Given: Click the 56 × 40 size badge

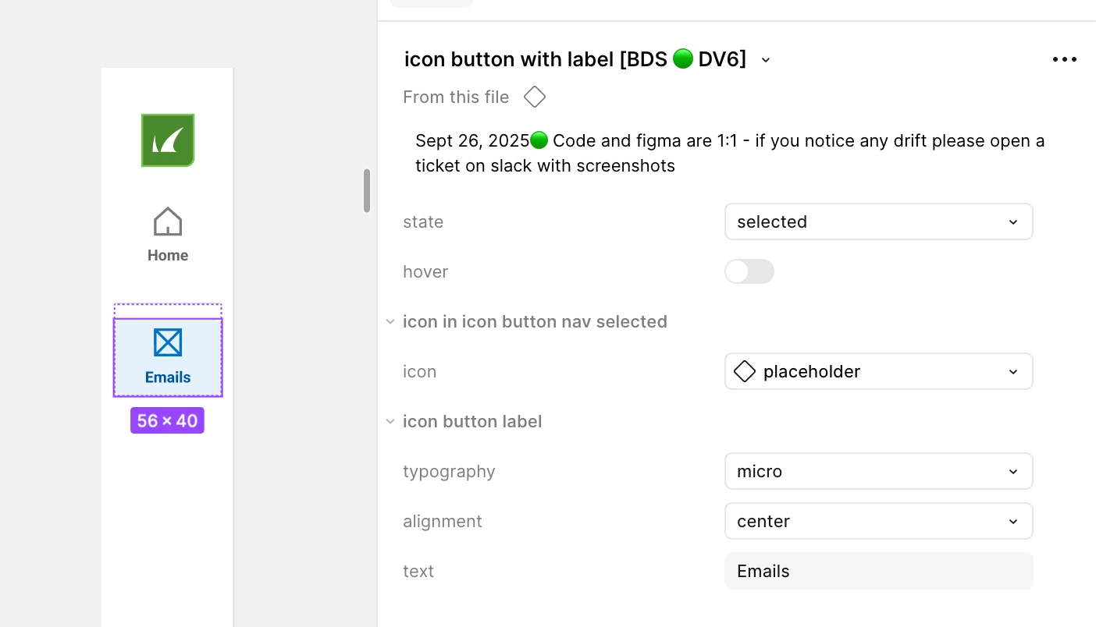Looking at the screenshot, I should [x=167, y=421].
